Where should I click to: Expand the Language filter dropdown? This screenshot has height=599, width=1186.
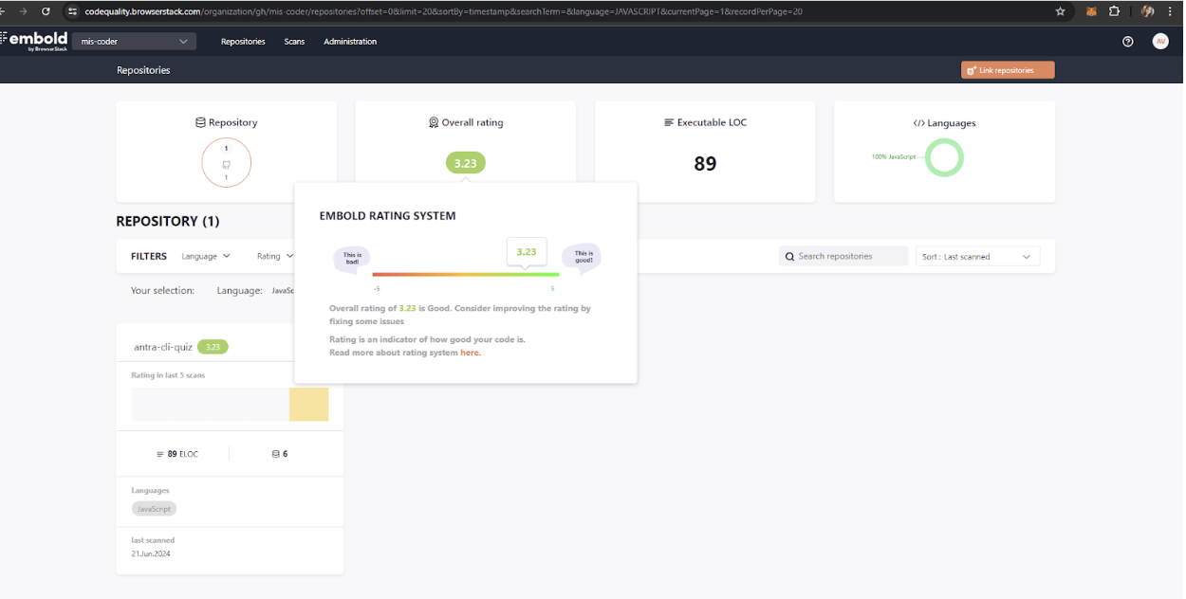(206, 256)
